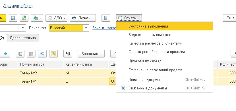Click the save (floppy disk) icon

click(x=13, y=18)
